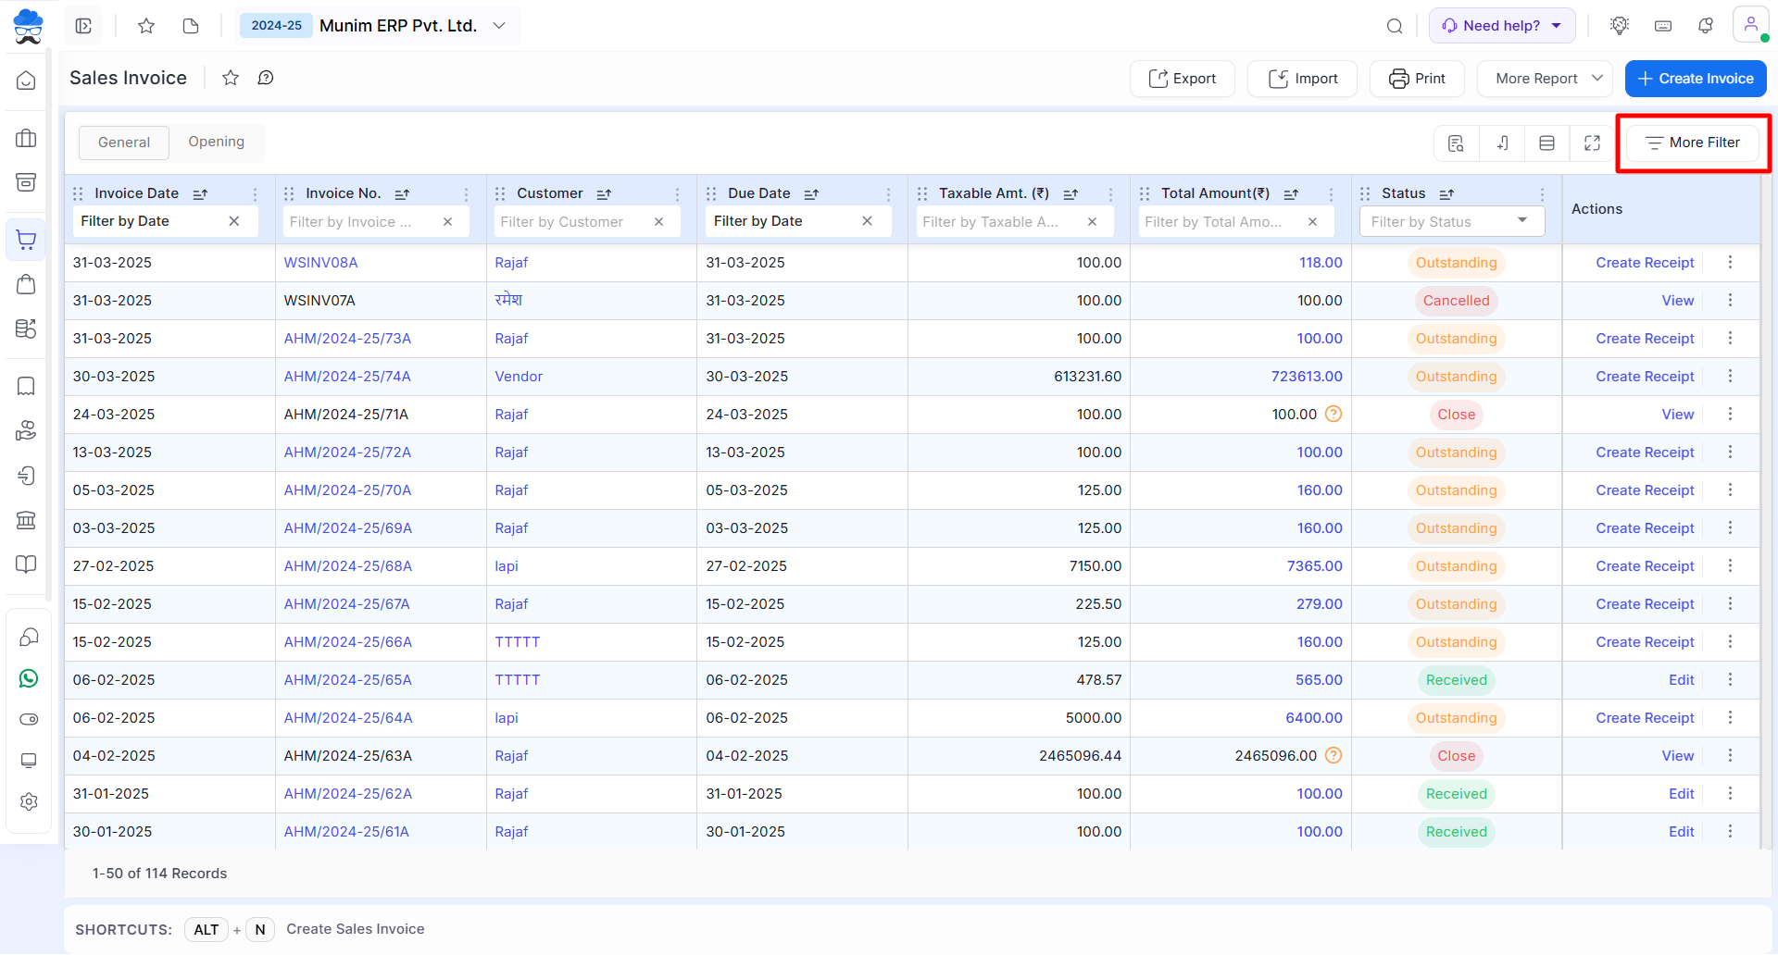The image size is (1778, 955).
Task: Clear the Due Date filter
Action: point(868,221)
